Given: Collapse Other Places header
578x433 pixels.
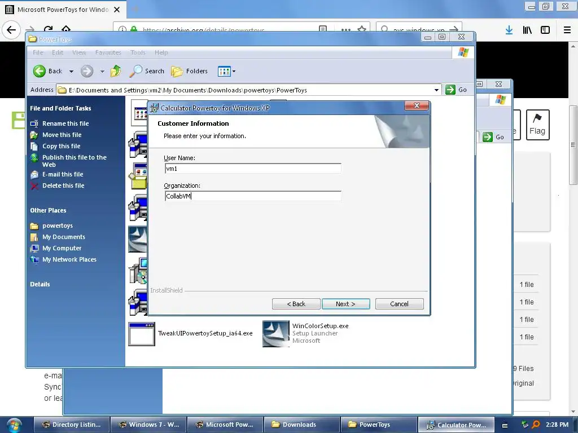Looking at the screenshot, I should coord(49,210).
